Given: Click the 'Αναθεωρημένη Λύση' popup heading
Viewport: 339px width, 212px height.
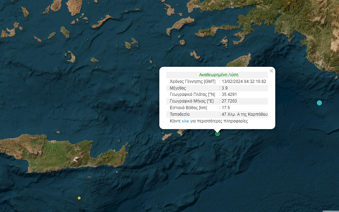Looking at the screenshot, I should coord(219,75).
